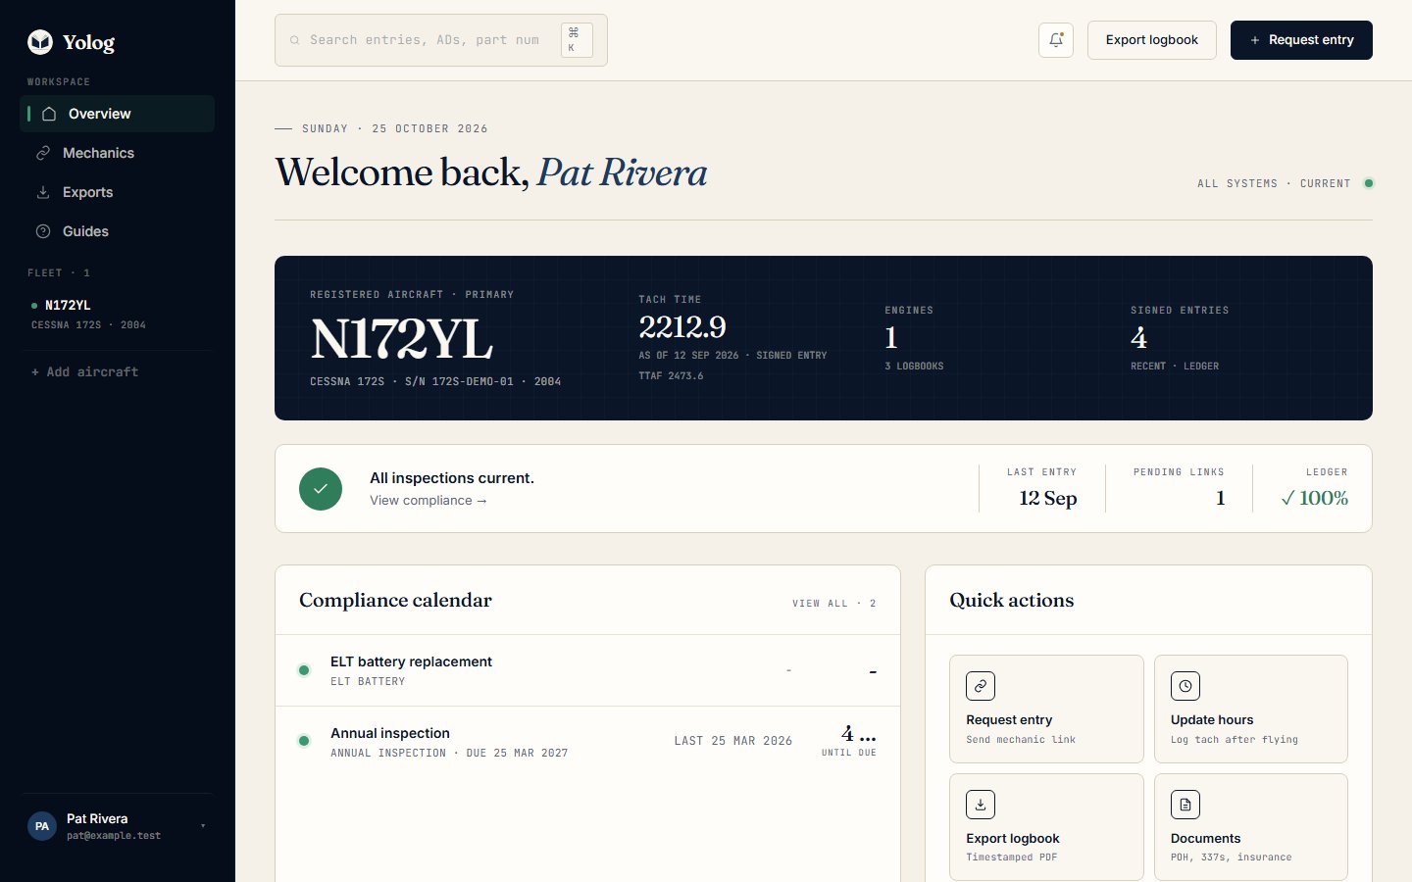
Task: Click the Yolog logo icon
Action: [40, 41]
